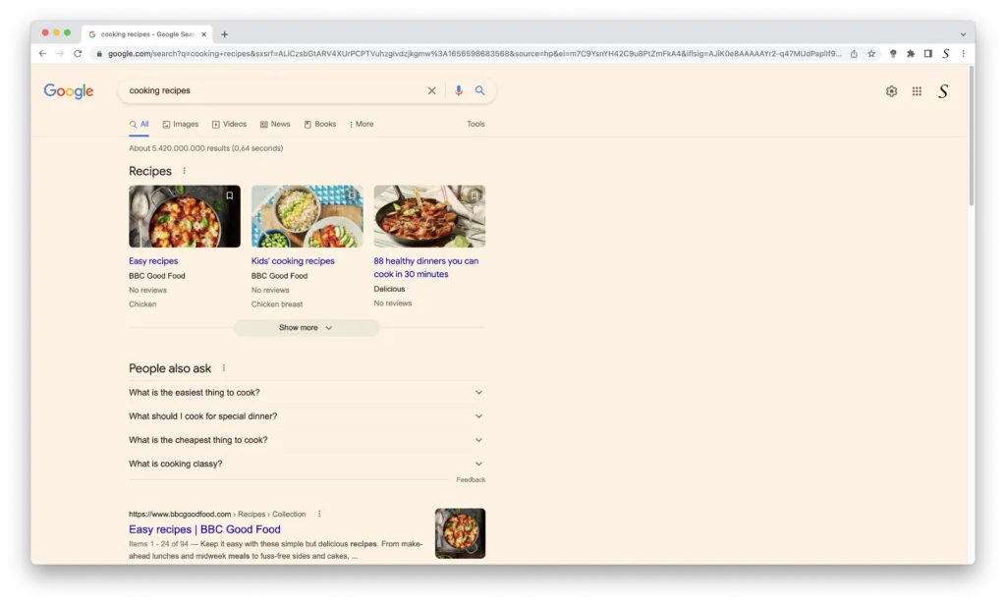The height and width of the screenshot is (605, 1006).
Task: Click the share icon in the address bar
Action: 854,54
